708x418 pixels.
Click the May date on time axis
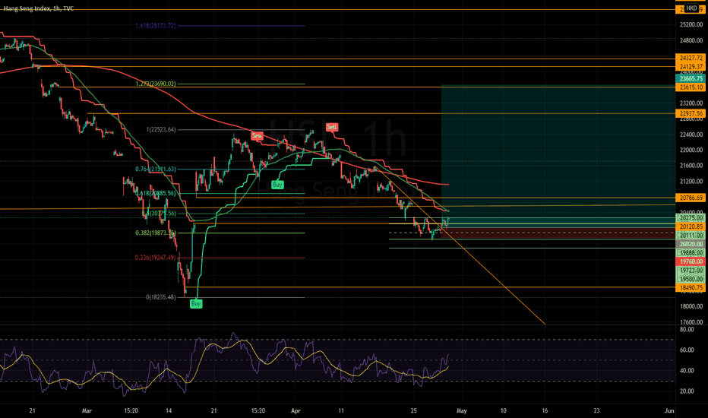tap(461, 410)
